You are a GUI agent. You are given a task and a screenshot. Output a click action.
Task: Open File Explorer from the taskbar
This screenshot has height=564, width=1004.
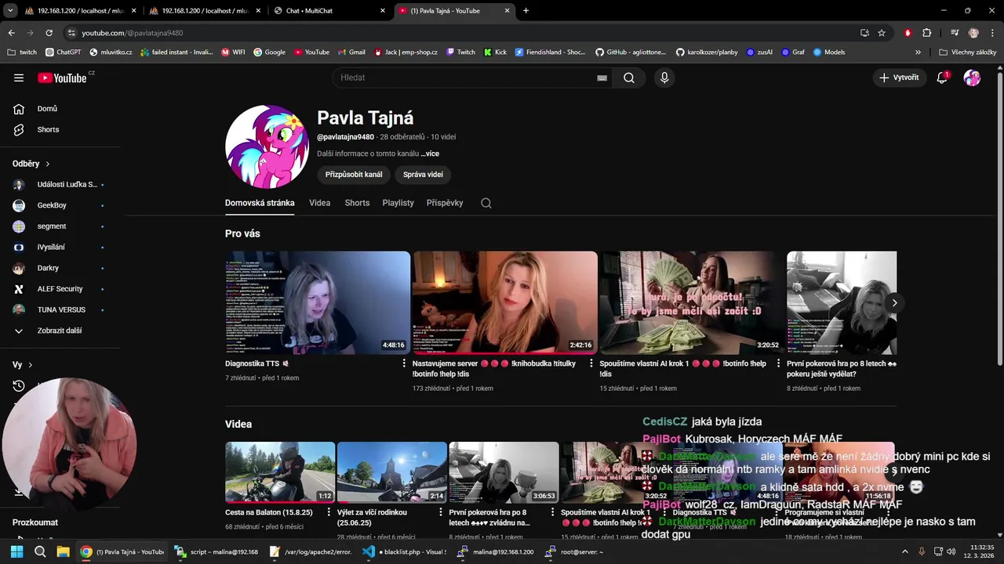coord(63,551)
